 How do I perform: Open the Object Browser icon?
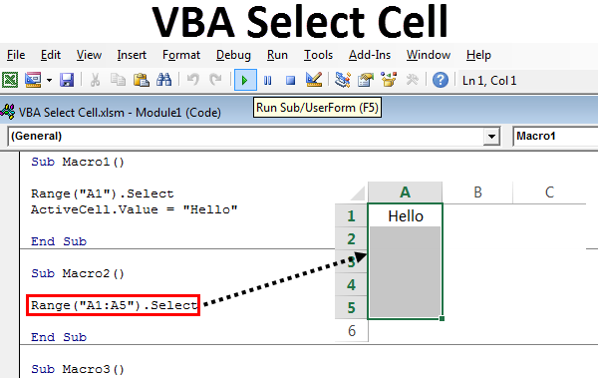389,80
